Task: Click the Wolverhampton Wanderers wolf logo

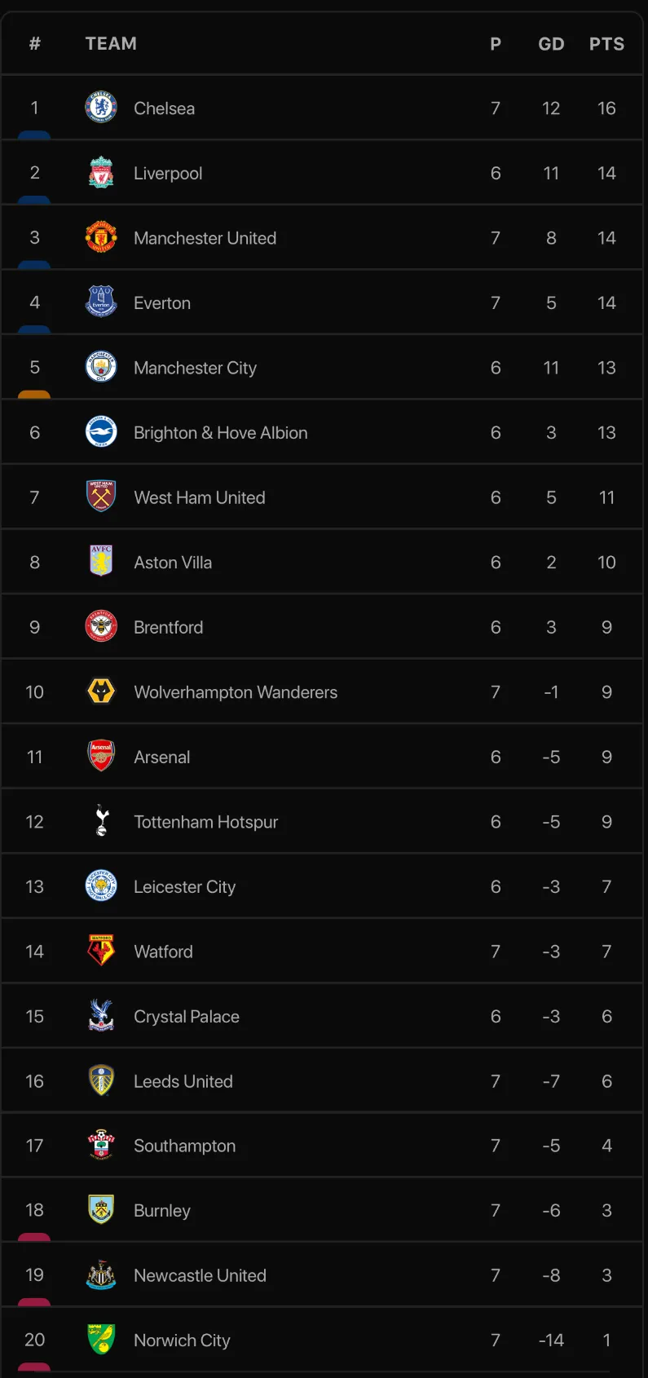Action: click(101, 691)
